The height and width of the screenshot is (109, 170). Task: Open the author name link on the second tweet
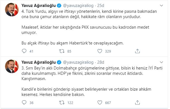(x=39, y=62)
